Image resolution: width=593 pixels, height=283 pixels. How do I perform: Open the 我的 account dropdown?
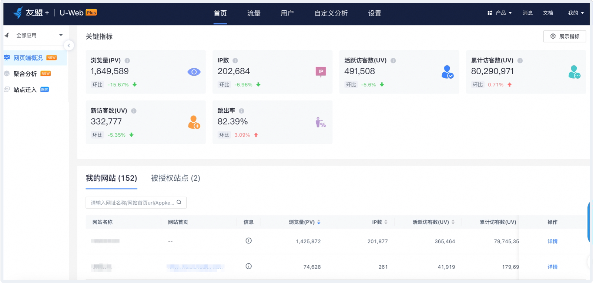[x=576, y=13]
